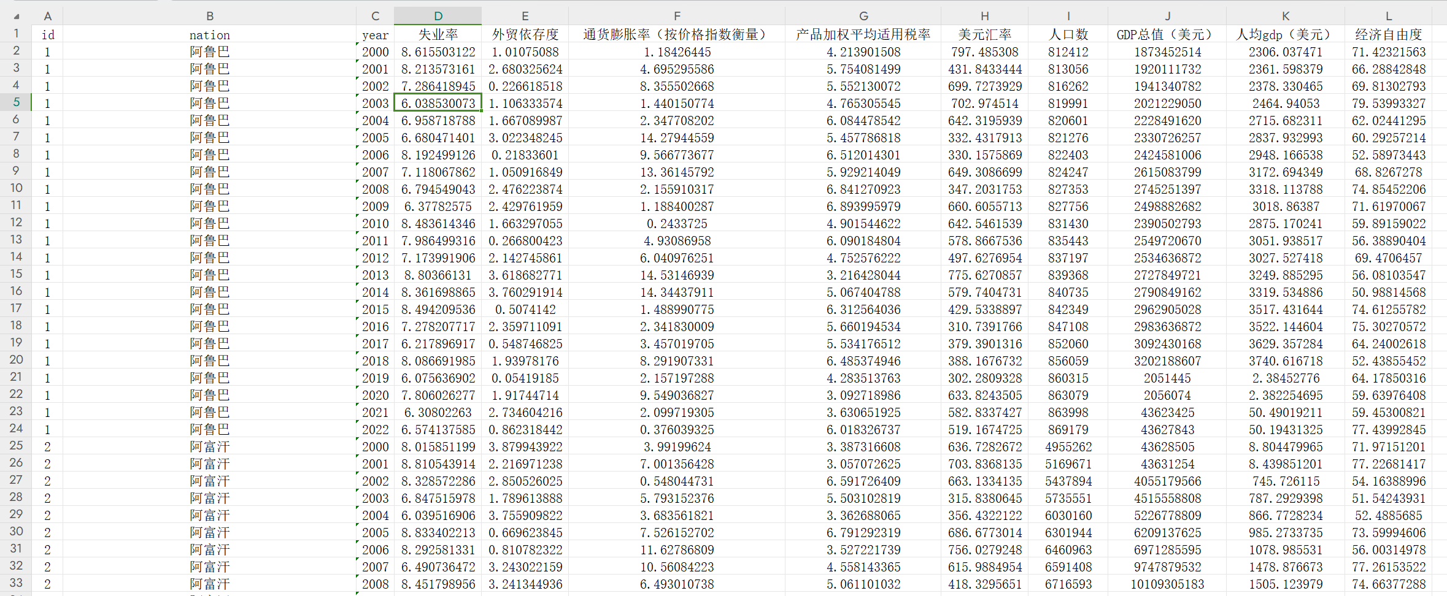1447x596 pixels.
Task: Click the select-all corner triangle
Action: point(17,17)
